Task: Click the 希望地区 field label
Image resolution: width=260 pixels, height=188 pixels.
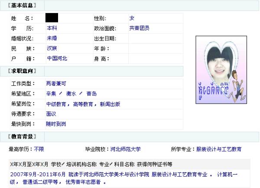Action: pos(23,94)
